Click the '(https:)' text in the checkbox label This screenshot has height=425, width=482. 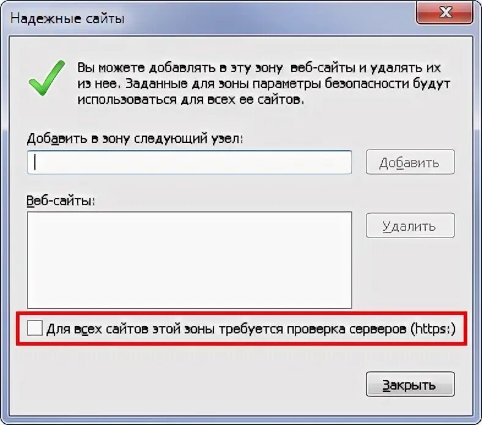[433, 329]
